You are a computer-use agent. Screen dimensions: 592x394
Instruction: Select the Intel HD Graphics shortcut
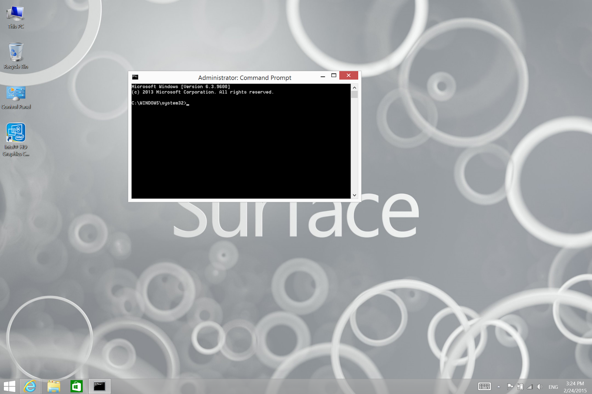[x=16, y=140]
